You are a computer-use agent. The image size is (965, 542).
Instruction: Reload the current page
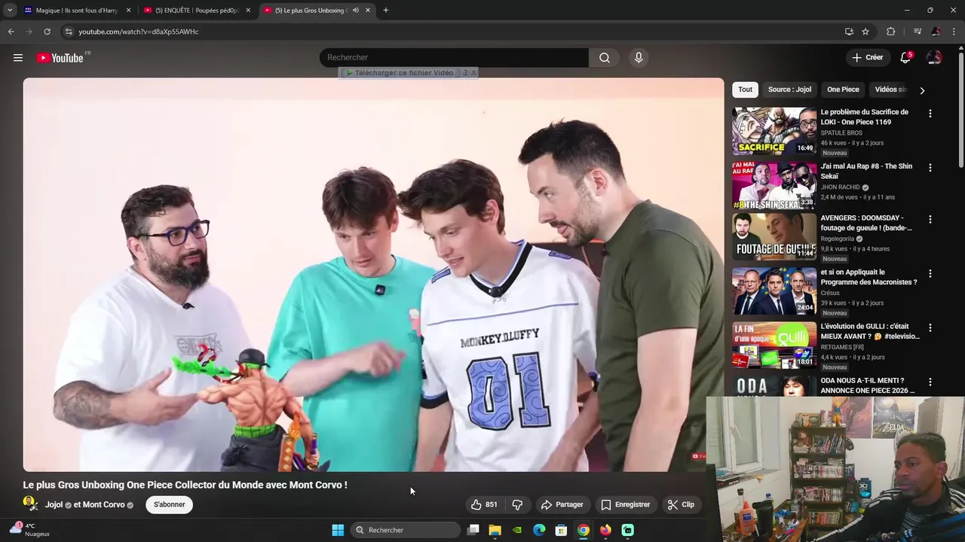click(x=47, y=32)
